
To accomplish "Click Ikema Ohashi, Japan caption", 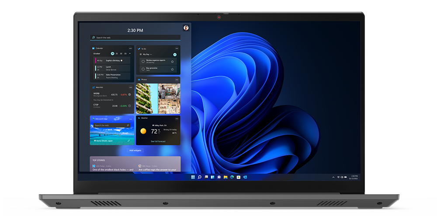I will (104, 141).
